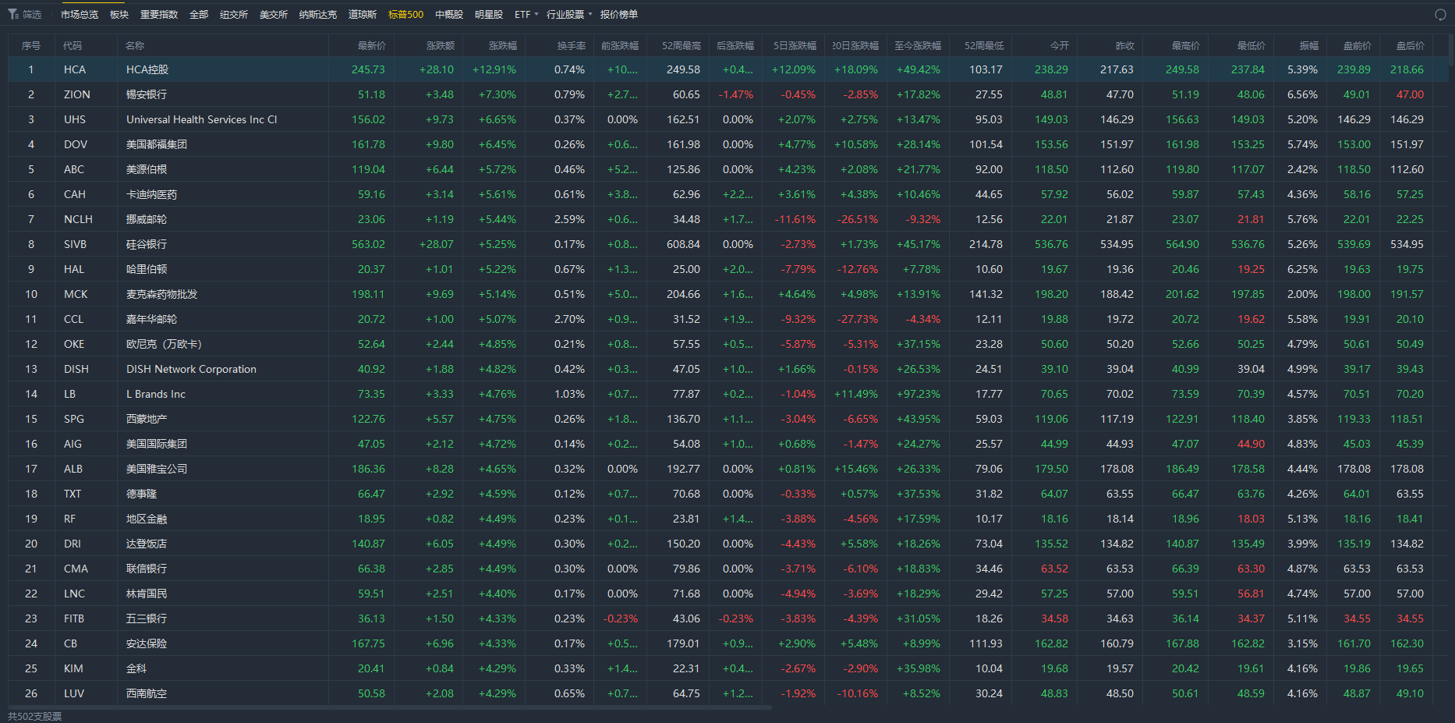Sort by 5日涨跌幅 column header
Screen dimensions: 1455x723
(795, 45)
